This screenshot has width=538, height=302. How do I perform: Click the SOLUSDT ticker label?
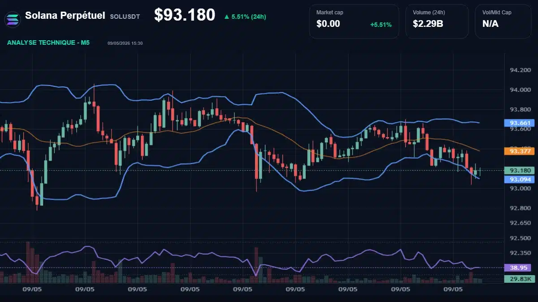pyautogui.click(x=125, y=17)
